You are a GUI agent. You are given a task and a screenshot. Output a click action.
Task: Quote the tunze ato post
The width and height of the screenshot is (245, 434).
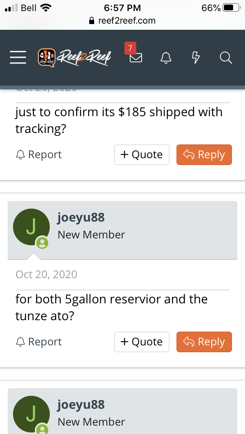[x=142, y=342]
